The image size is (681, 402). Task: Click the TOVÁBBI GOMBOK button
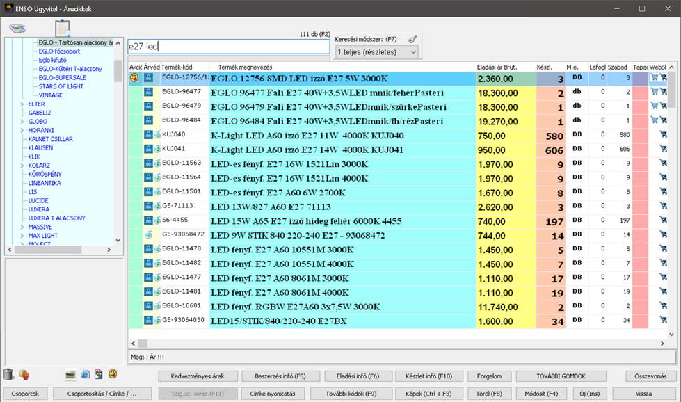(x=561, y=376)
